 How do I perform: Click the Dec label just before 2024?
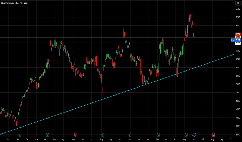[x=27, y=139]
